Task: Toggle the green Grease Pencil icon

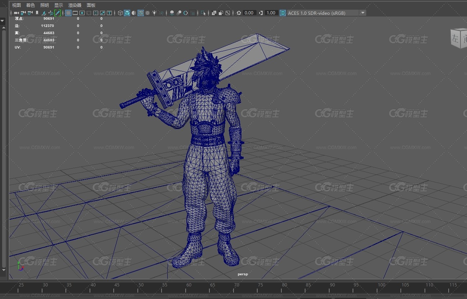Action: point(58,13)
